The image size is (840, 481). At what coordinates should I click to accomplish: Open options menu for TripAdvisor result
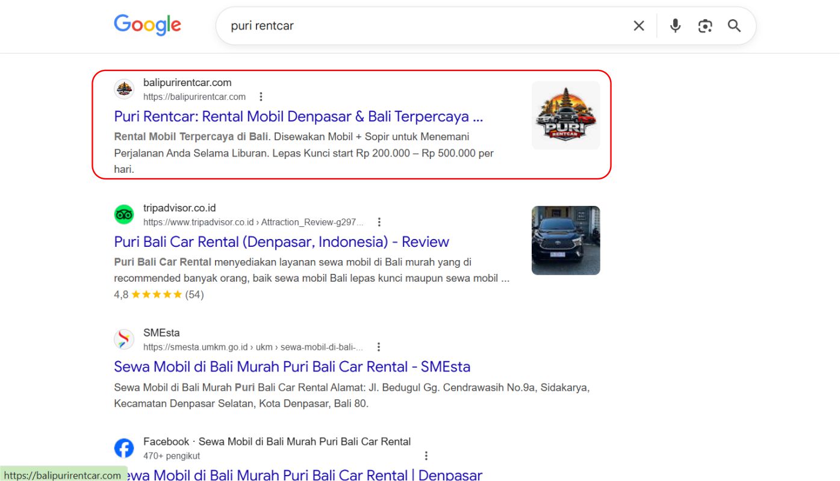coord(379,222)
